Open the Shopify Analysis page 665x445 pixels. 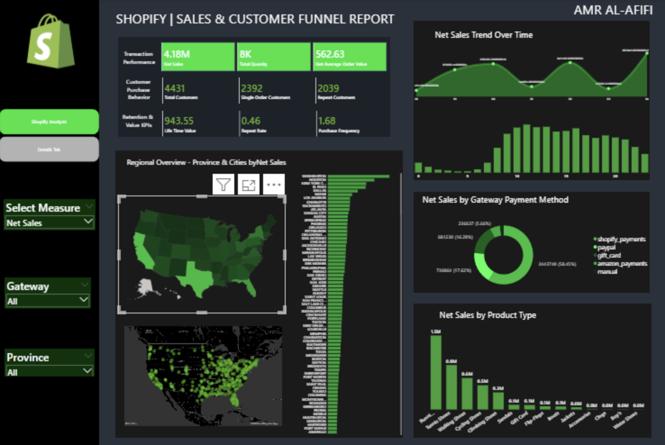[x=49, y=122]
